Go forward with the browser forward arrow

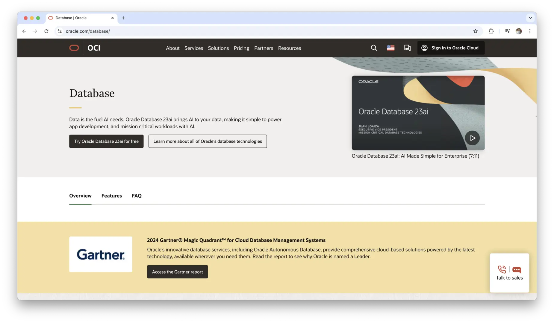point(35,31)
